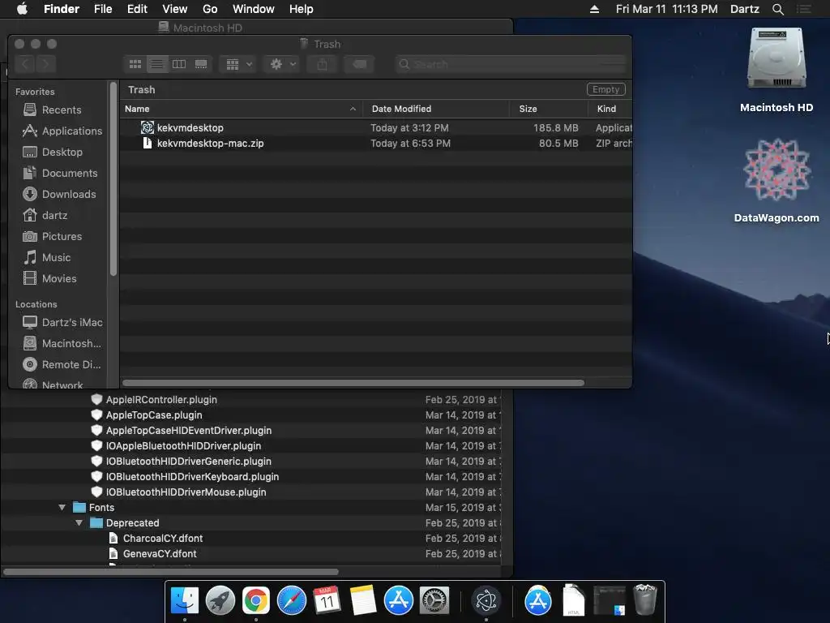Open Notification Center in menu bar
830x623 pixels.
point(804,9)
